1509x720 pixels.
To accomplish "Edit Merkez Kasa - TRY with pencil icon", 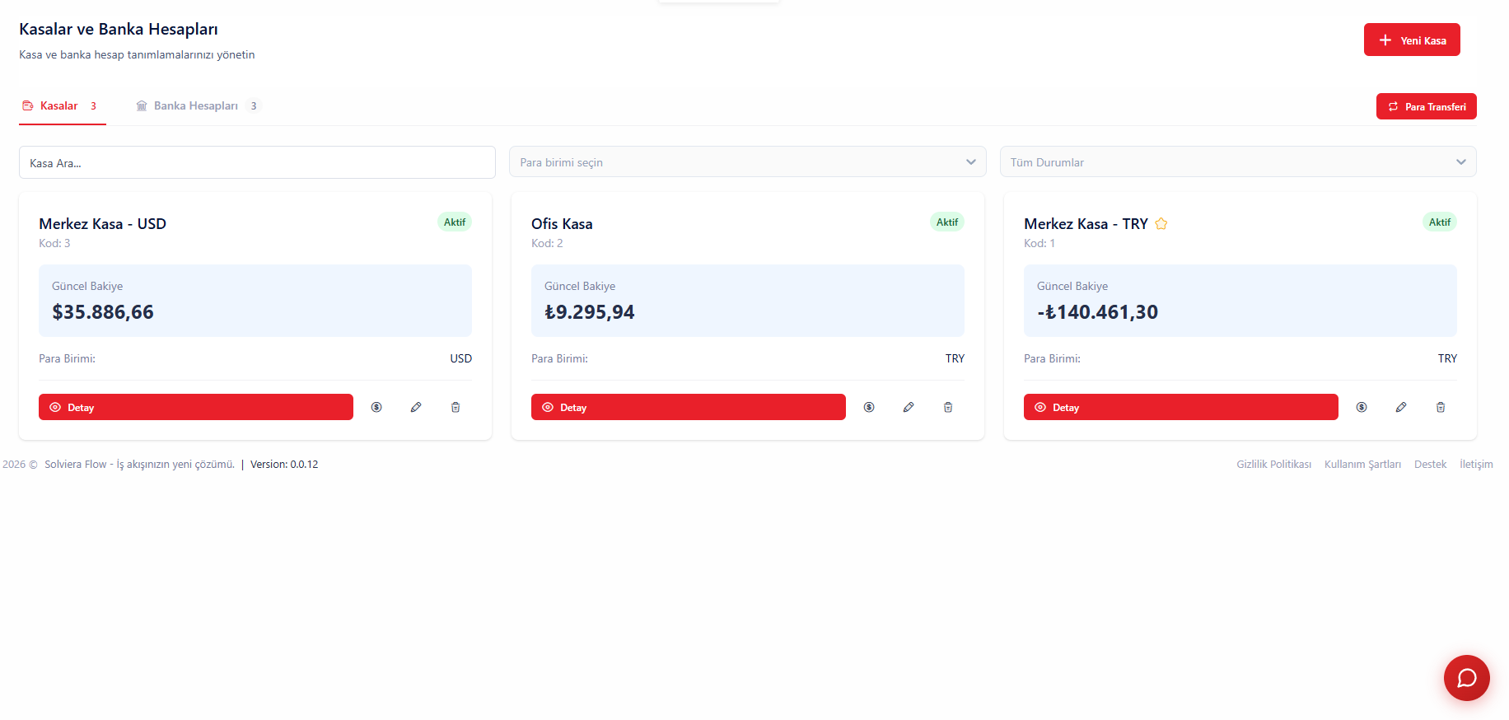I will 1401,407.
